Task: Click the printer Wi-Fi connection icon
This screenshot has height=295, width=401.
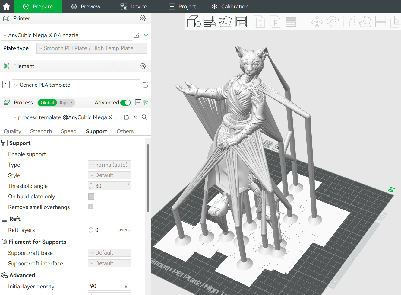Action: tap(146, 35)
